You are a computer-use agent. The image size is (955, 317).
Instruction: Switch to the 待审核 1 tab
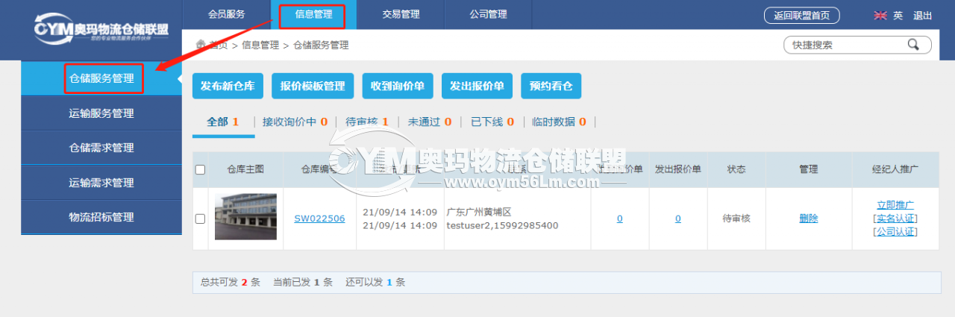coord(367,122)
